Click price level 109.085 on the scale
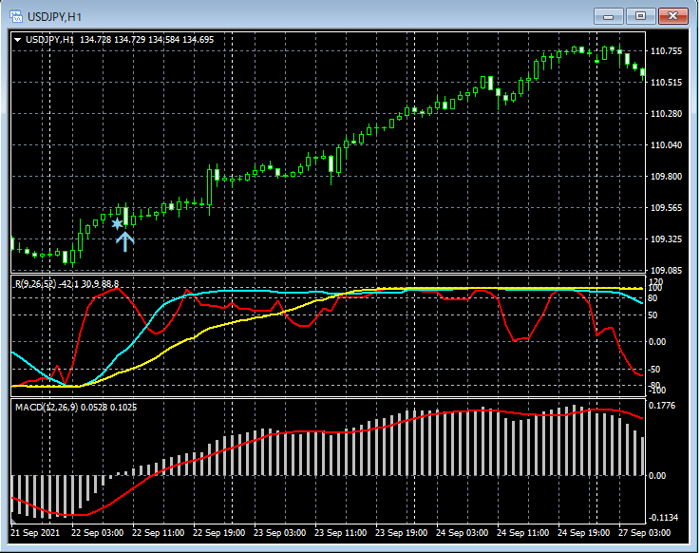Screen dimensions: 700x553 pyautogui.click(x=667, y=271)
